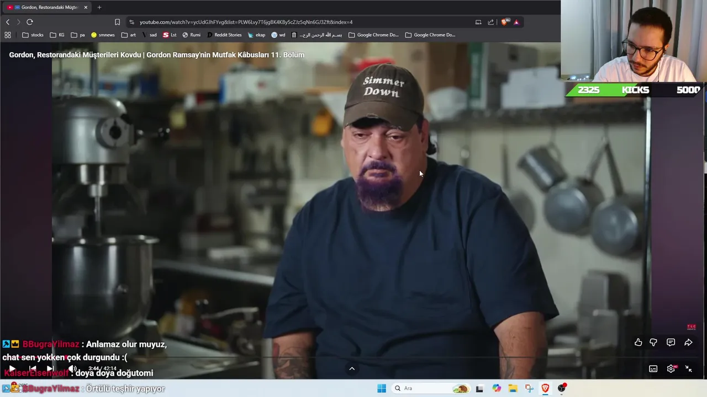707x397 pixels.
Task: Open the Snipping Tool in the taskbar
Action: tap(529, 388)
